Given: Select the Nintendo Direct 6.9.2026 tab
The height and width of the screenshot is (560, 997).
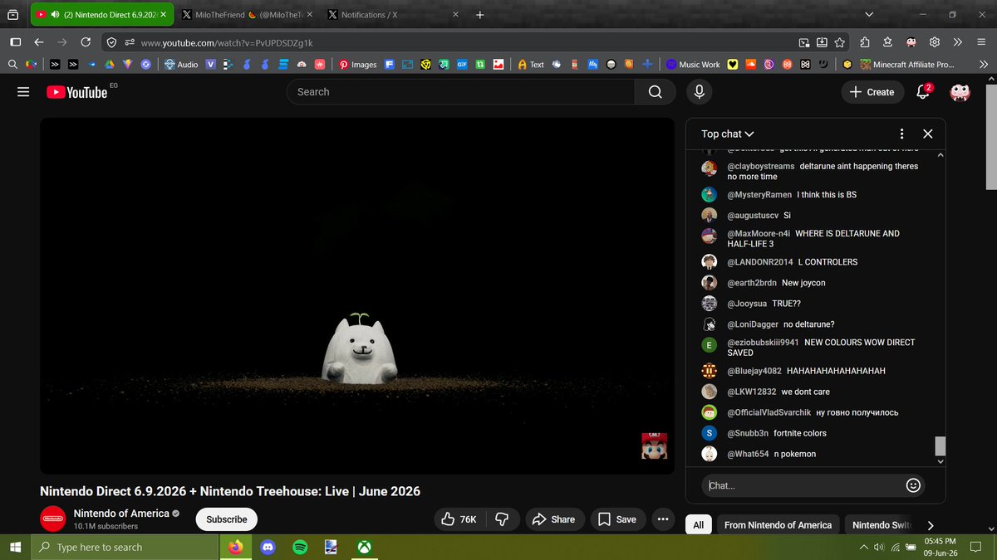Looking at the screenshot, I should point(101,15).
